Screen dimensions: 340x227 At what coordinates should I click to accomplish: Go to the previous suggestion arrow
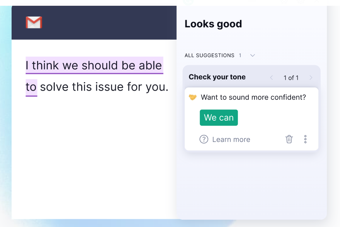coord(271,78)
